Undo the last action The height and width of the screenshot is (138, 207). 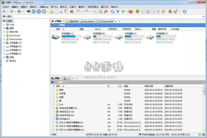point(78,12)
